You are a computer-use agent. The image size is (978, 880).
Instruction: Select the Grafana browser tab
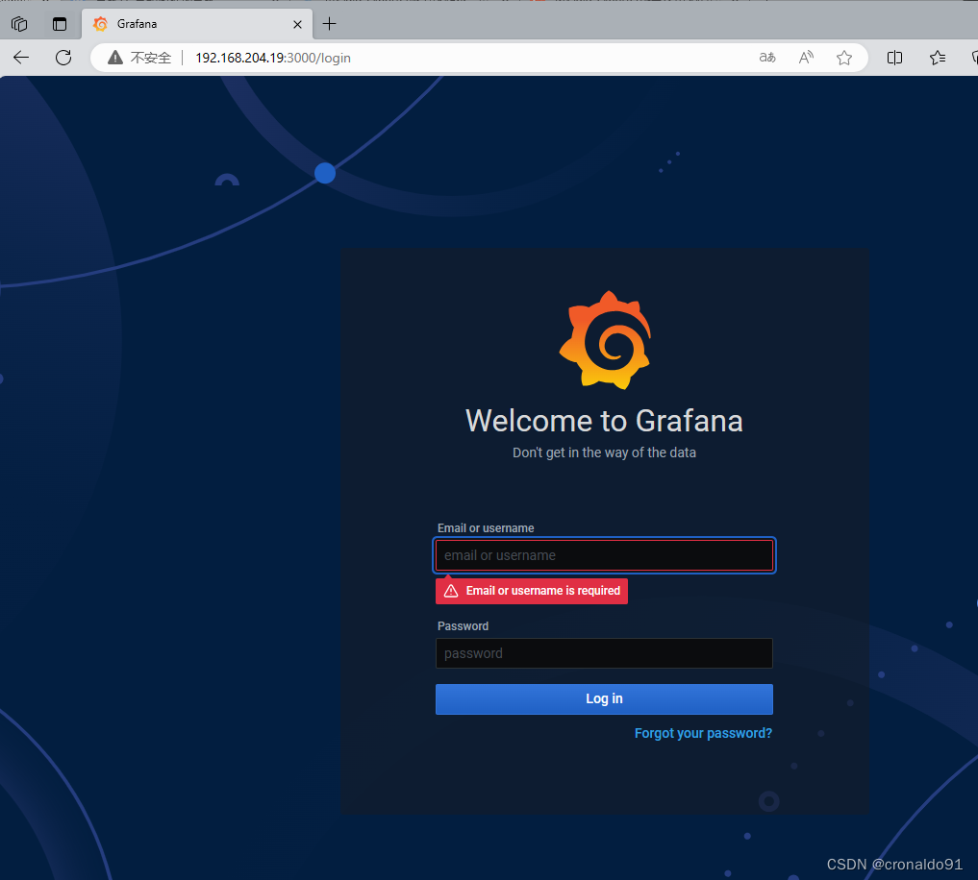[x=197, y=24]
